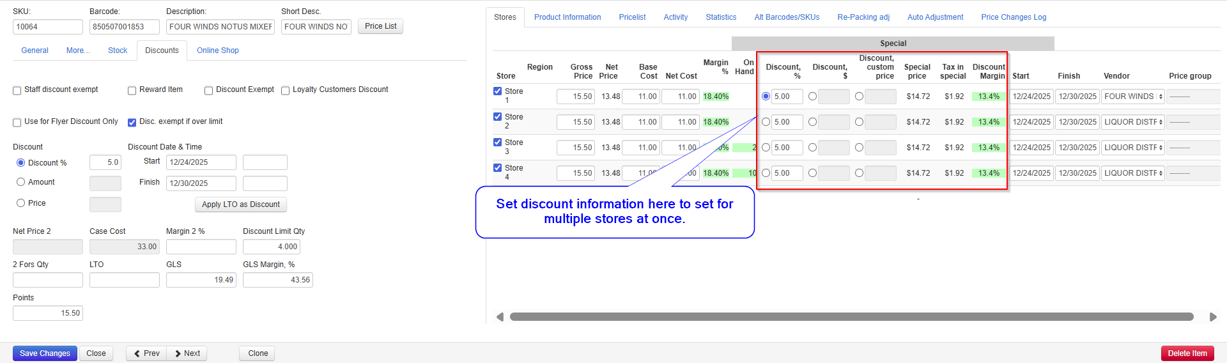Image resolution: width=1227 pixels, height=363 pixels.
Task: Click the horizontal scrollbar in stores table
Action: (851, 317)
